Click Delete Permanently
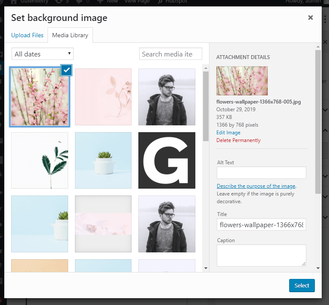This screenshot has height=305, width=329. tap(238, 140)
